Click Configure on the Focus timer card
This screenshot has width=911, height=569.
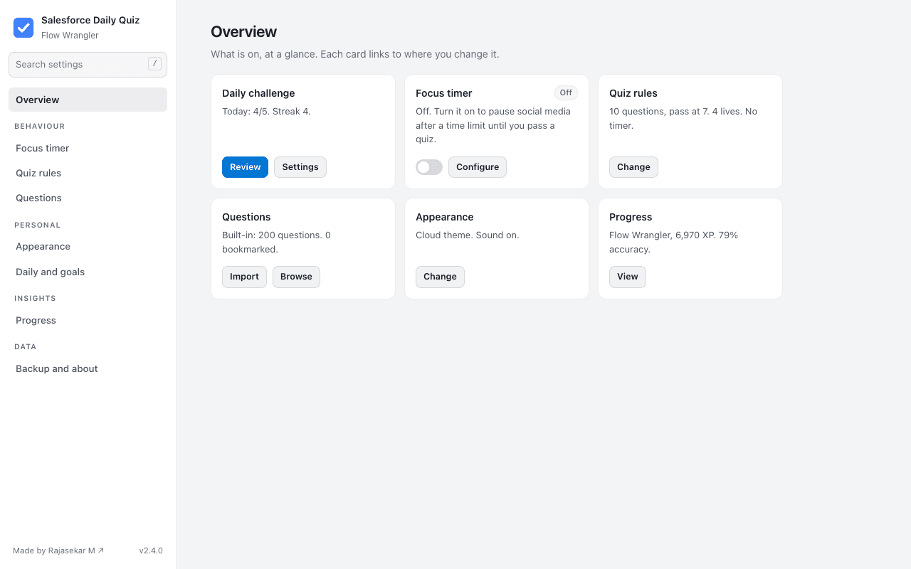(478, 167)
